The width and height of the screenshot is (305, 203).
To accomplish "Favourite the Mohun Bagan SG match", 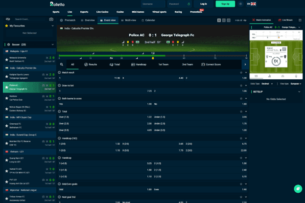I will pyautogui.click(x=6, y=109).
